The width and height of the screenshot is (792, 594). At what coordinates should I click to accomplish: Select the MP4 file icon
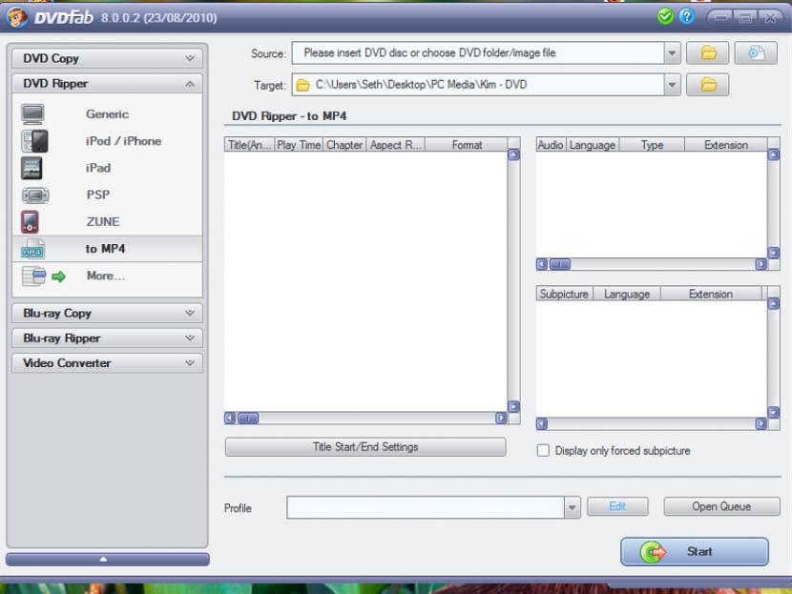point(32,249)
